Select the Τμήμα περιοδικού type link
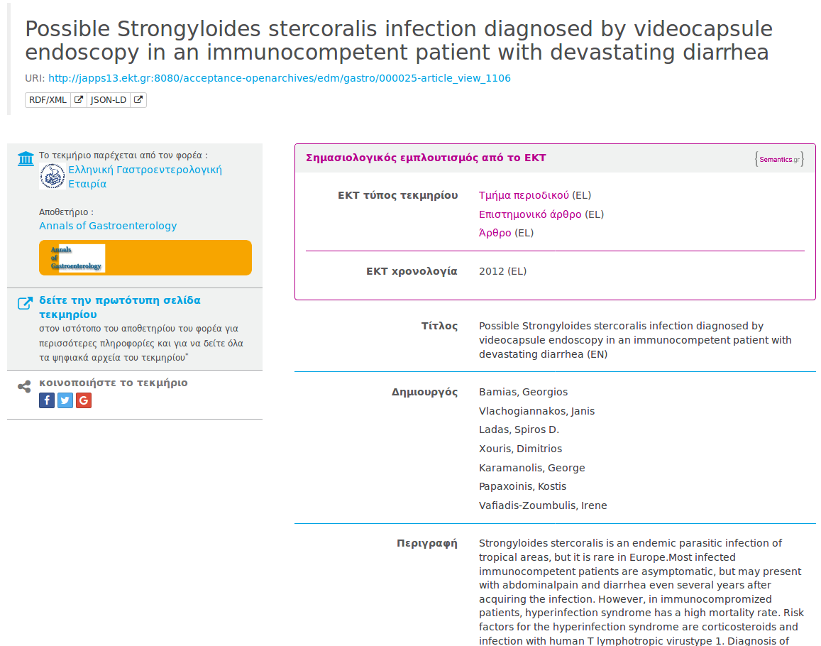 tap(524, 195)
